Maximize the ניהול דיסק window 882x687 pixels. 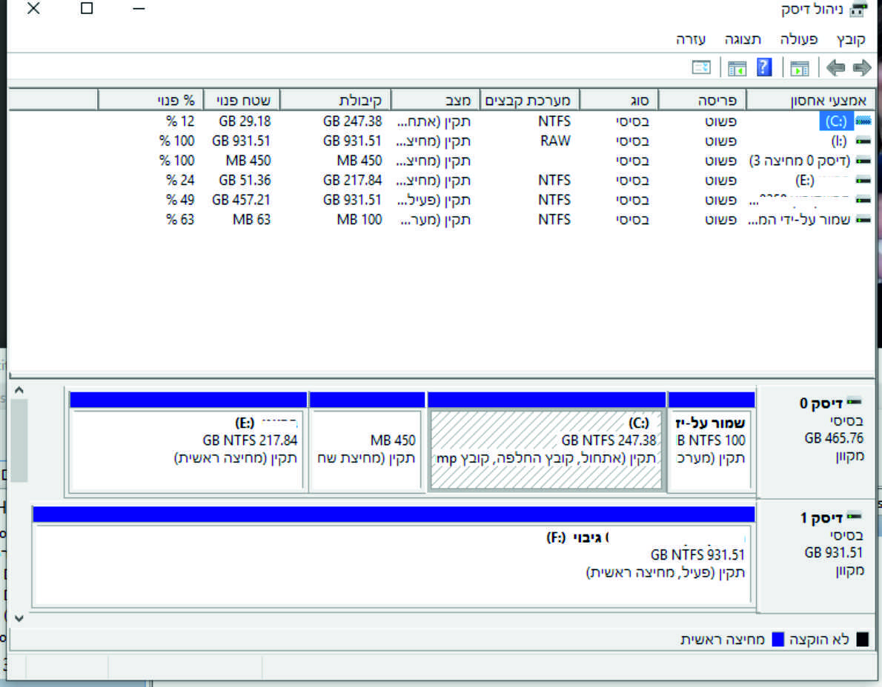click(x=87, y=8)
